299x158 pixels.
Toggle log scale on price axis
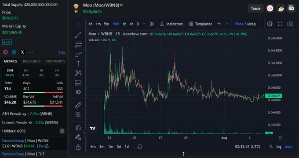coord(279,147)
